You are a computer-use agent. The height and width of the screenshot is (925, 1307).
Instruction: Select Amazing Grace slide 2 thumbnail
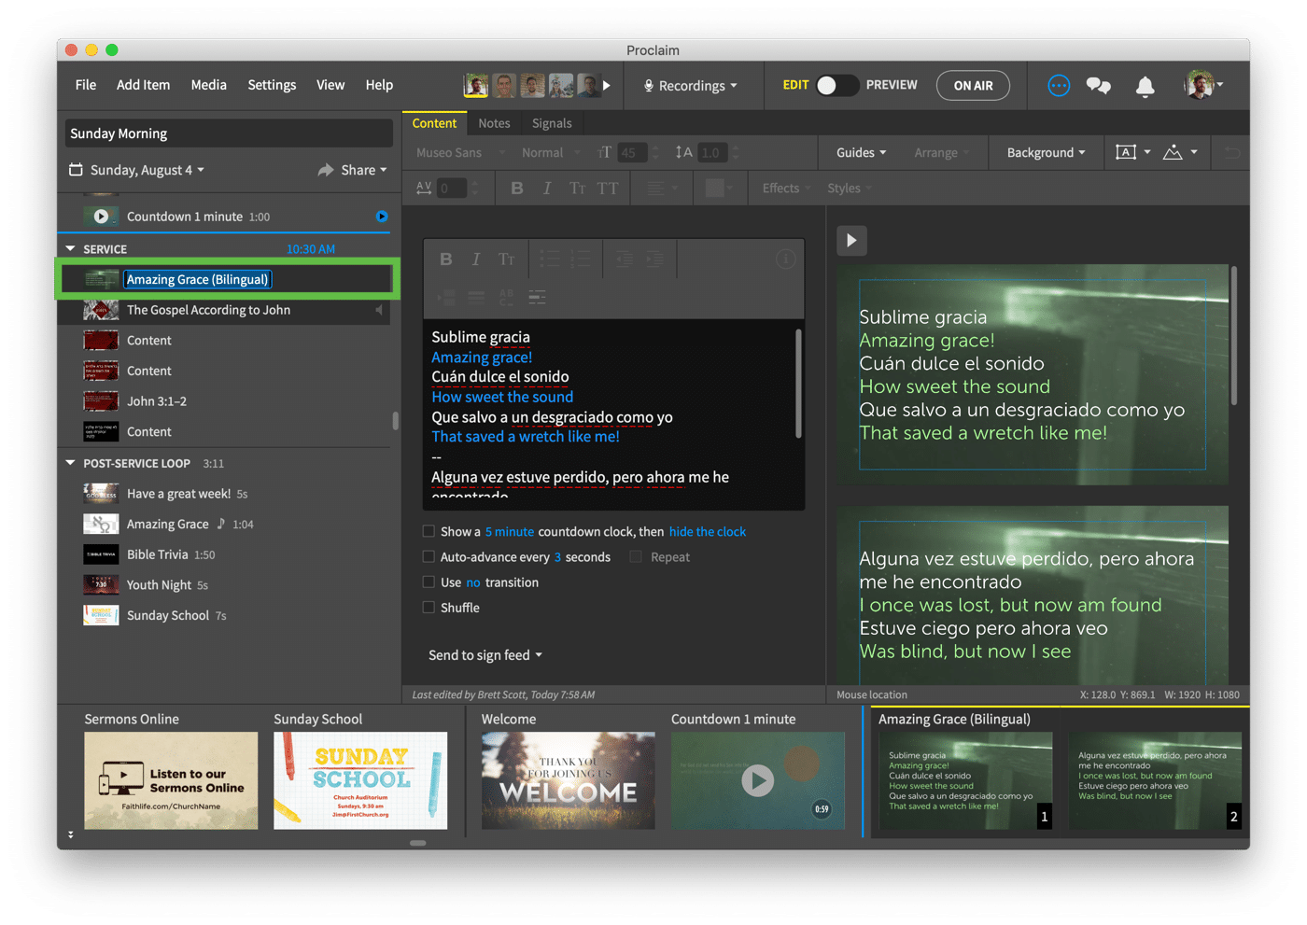pyautogui.click(x=1156, y=780)
